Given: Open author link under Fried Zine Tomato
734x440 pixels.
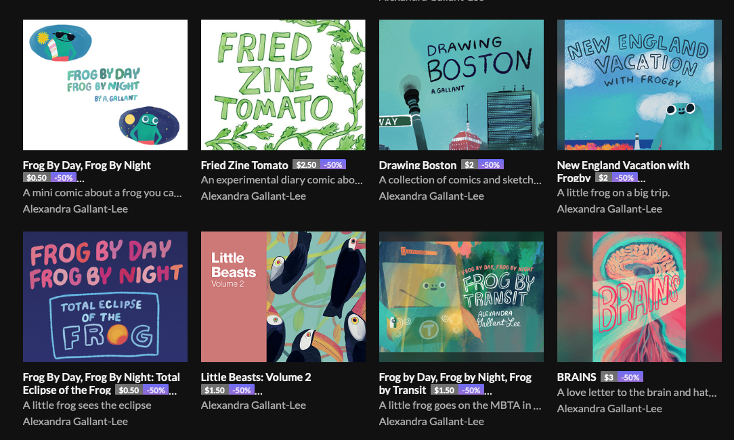Looking at the screenshot, I should tap(253, 196).
